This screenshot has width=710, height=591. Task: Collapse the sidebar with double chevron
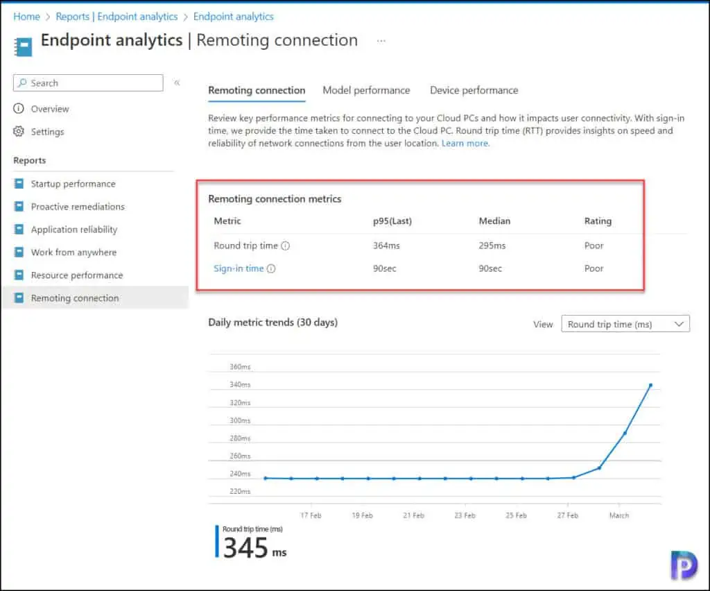[177, 83]
